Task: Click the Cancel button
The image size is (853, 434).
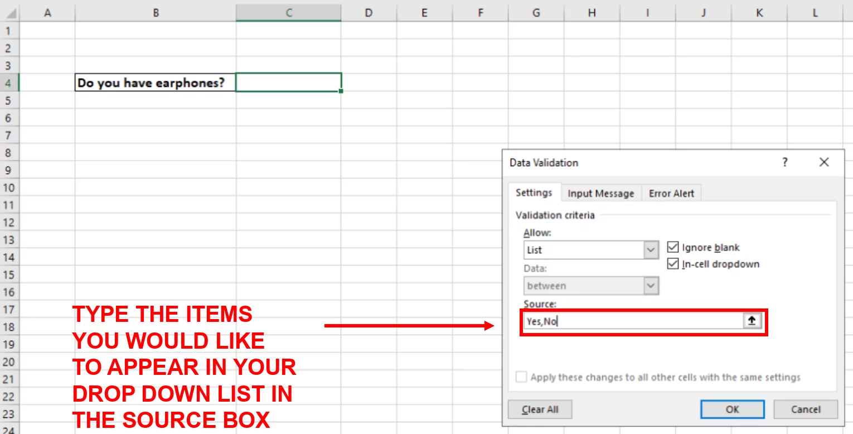Action: (804, 409)
